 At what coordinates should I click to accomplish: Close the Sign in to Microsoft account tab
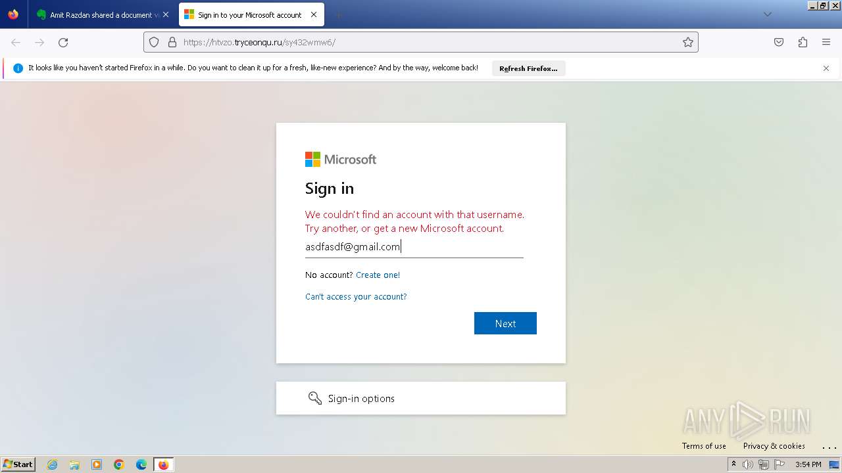click(314, 14)
